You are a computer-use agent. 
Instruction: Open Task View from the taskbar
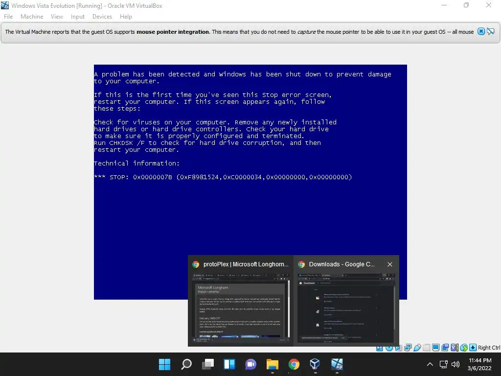tap(208, 364)
